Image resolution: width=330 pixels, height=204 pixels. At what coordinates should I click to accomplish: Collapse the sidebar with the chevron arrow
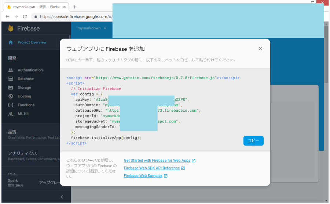[x=62, y=197]
